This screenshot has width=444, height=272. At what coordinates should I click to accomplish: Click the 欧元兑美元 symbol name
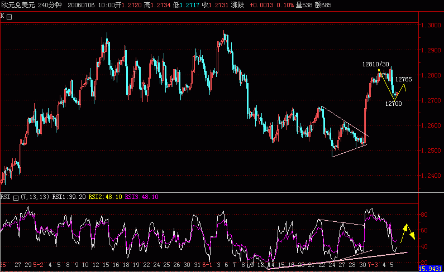click(x=17, y=5)
